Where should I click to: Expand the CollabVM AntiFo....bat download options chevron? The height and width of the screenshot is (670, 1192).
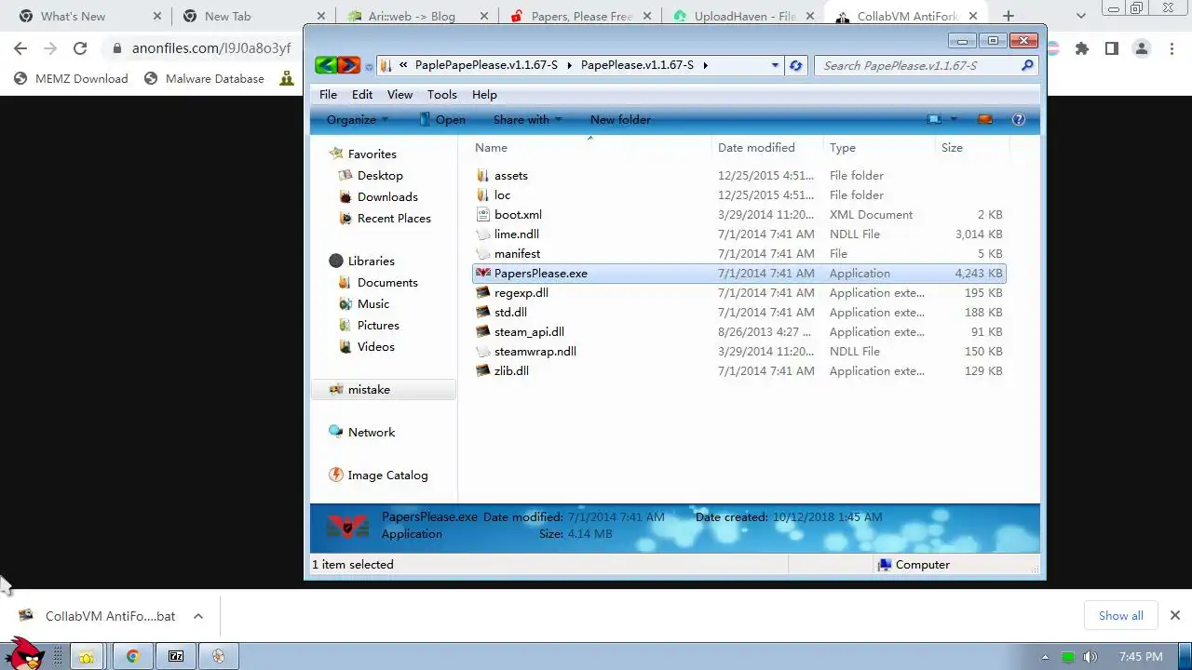click(197, 616)
